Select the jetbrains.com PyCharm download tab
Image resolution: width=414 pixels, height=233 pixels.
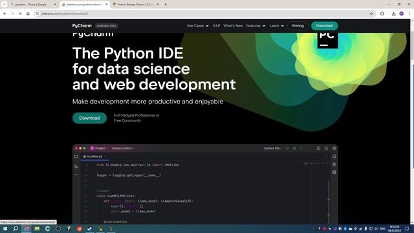[85, 5]
